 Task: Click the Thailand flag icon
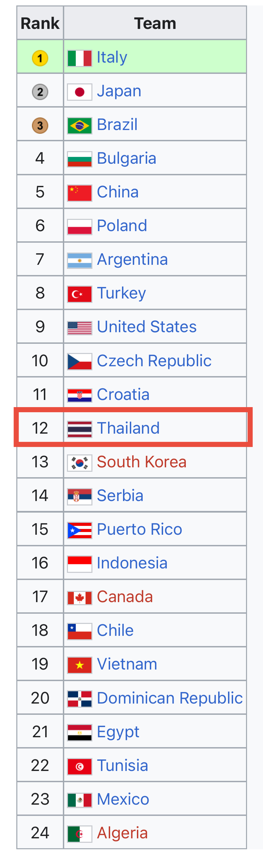[80, 429]
